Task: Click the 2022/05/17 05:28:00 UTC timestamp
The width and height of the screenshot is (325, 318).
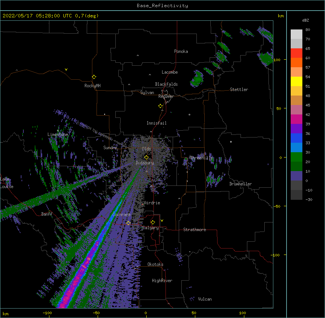Action: click(x=37, y=16)
